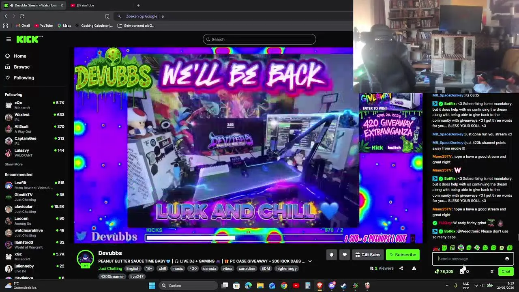Open watchsarahlive recommended channel

click(34, 233)
